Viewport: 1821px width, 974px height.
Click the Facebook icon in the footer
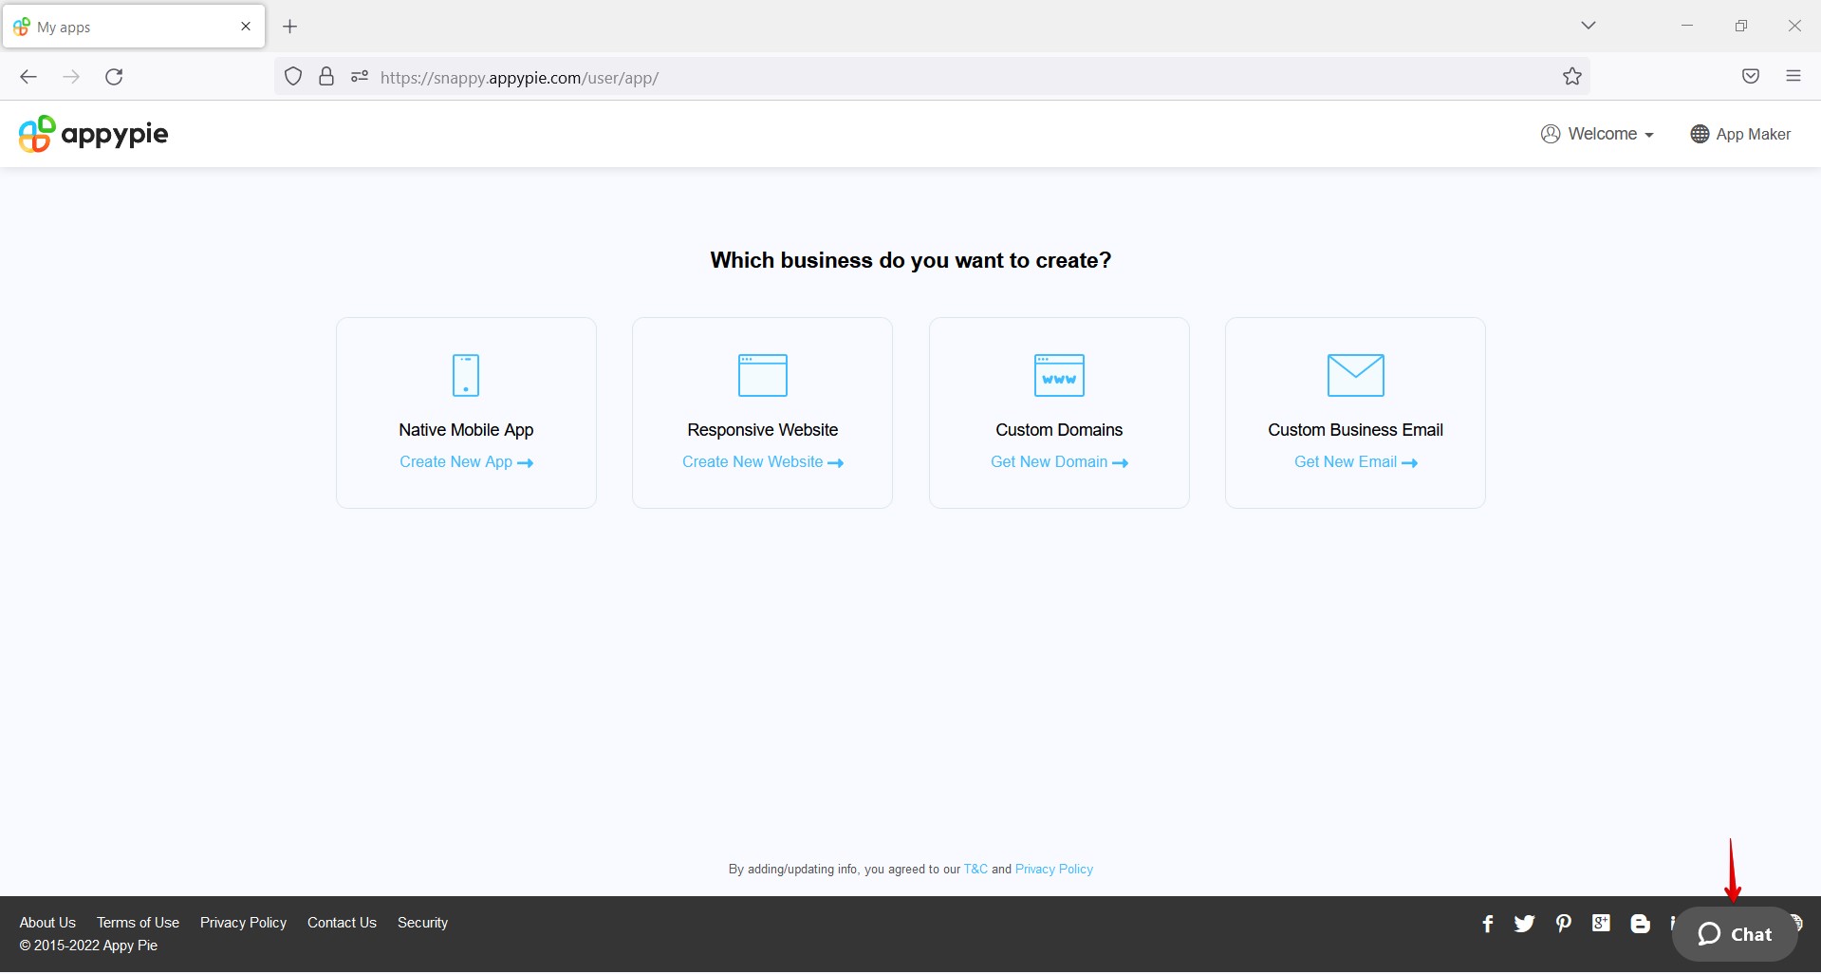(1488, 924)
